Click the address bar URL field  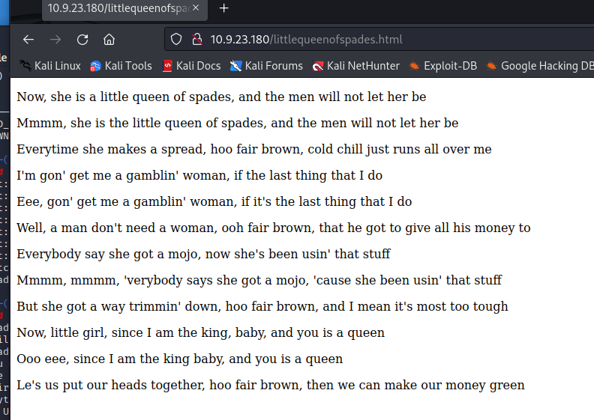379,39
